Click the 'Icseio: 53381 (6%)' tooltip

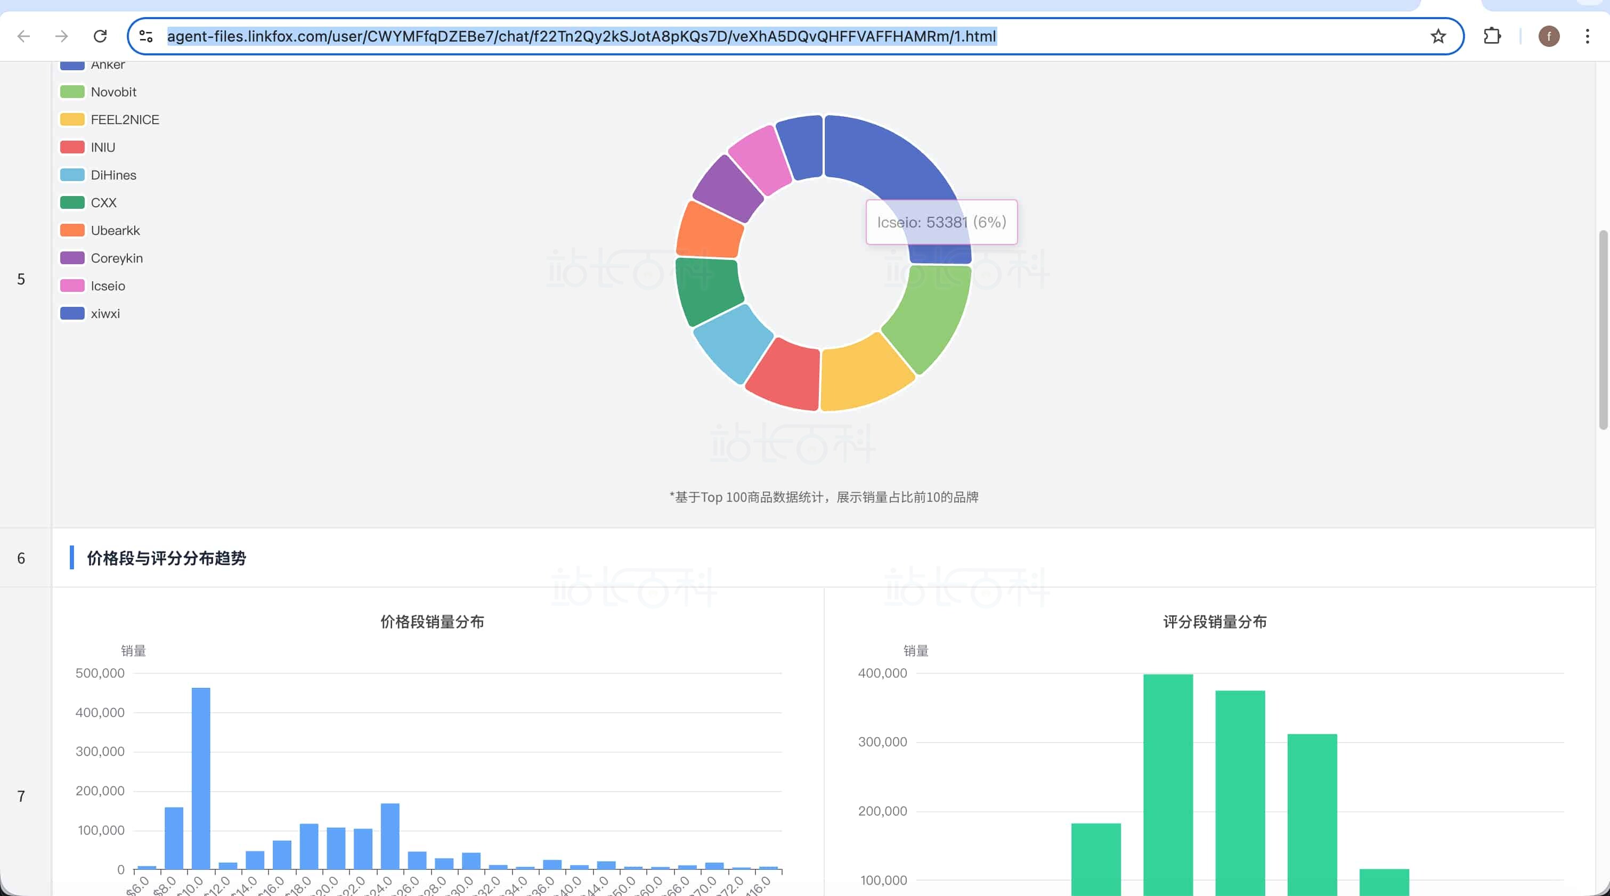(x=941, y=222)
